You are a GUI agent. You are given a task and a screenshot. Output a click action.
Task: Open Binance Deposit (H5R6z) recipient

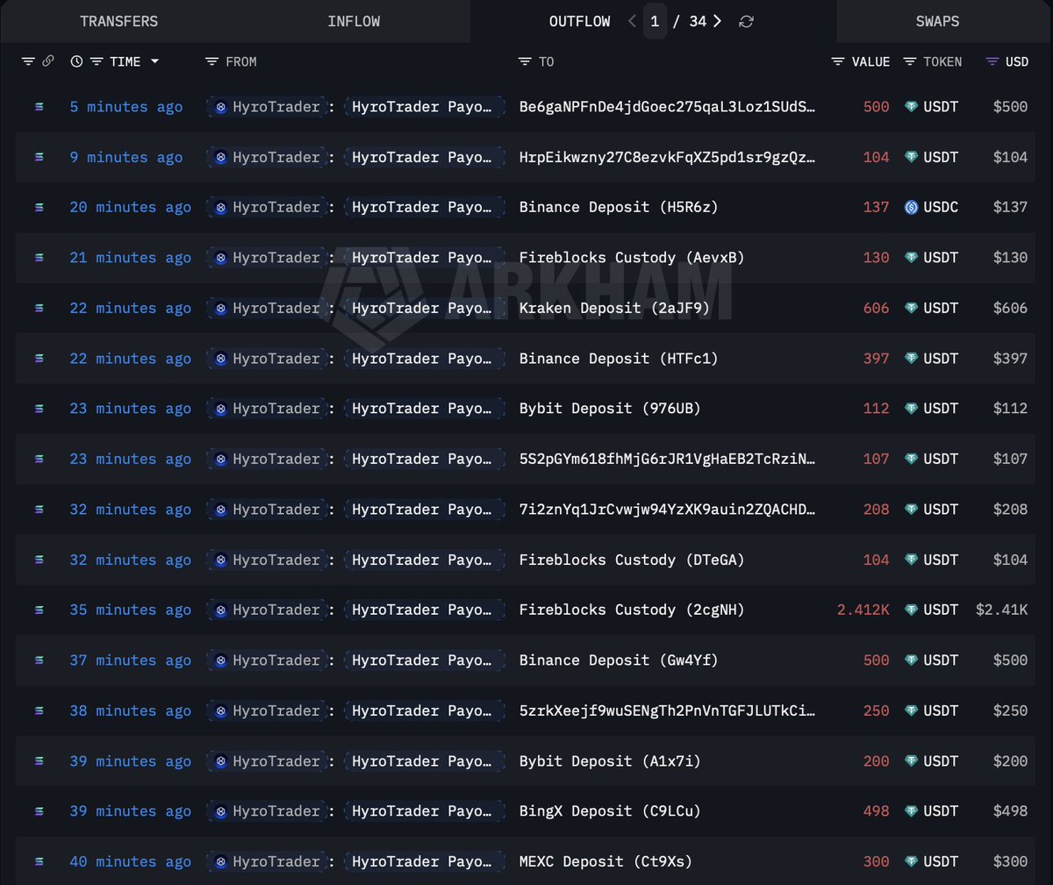(619, 208)
